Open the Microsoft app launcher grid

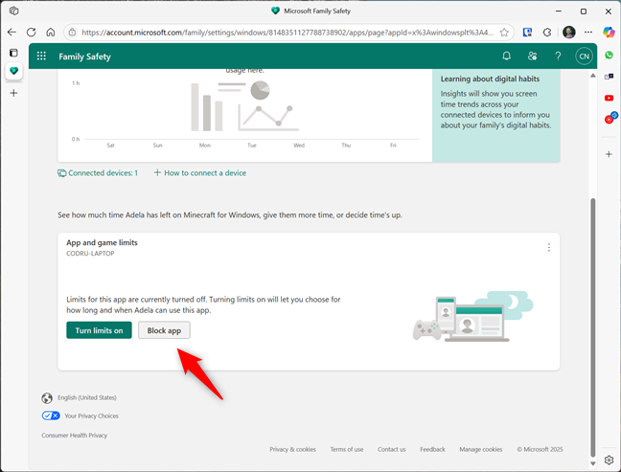coord(41,56)
